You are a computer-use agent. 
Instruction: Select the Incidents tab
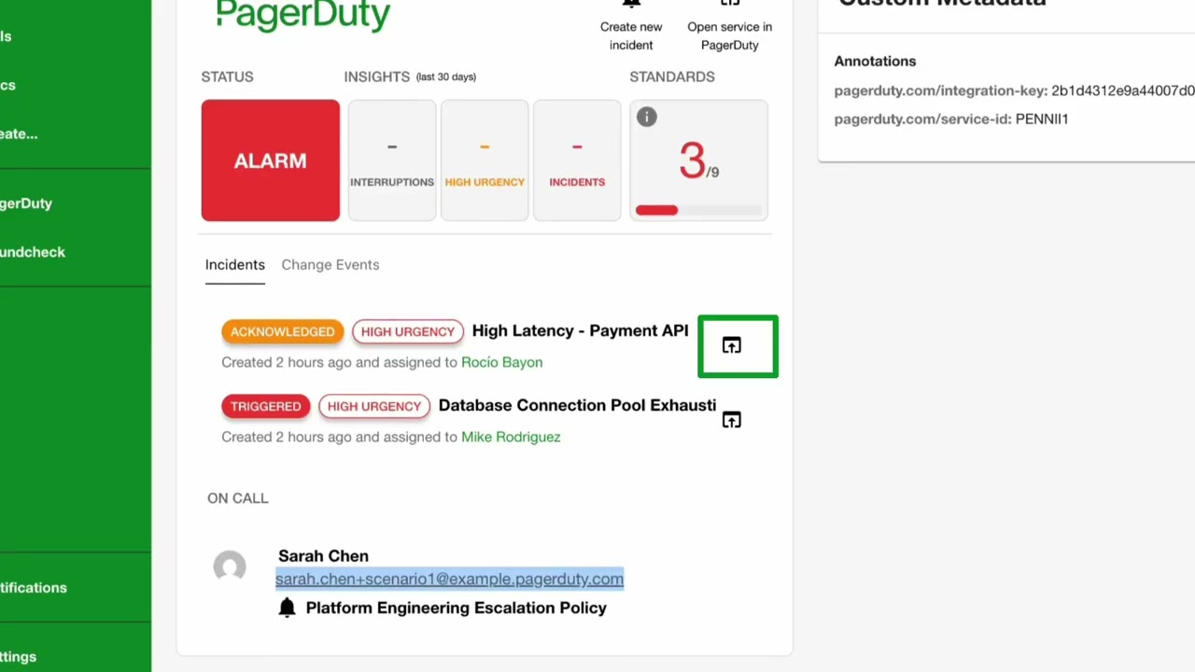(235, 265)
